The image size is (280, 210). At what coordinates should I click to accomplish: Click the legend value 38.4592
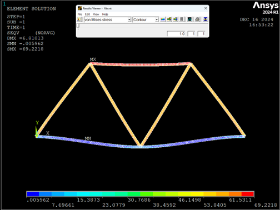tap(164, 205)
